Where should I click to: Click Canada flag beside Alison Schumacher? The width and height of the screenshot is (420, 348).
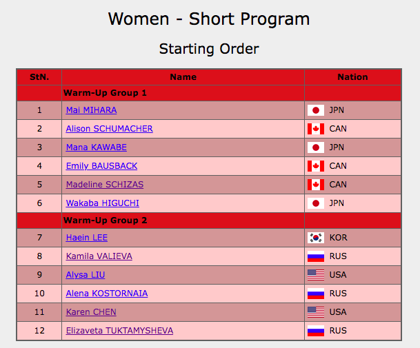(315, 129)
